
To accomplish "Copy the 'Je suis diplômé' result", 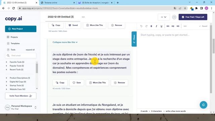I will click(60, 83).
